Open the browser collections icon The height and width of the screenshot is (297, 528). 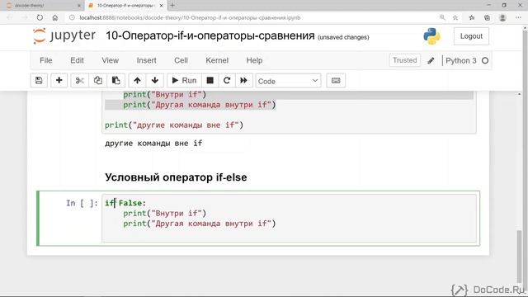(x=487, y=17)
